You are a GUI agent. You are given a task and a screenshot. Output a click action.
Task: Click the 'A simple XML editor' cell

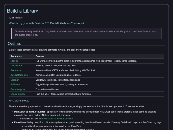tap(99, 75)
